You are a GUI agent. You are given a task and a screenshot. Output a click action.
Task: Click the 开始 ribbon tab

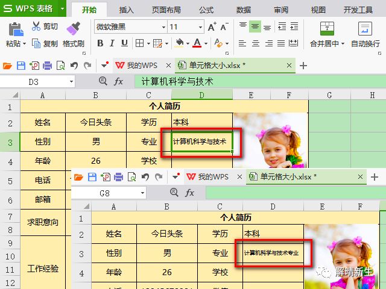pos(89,10)
